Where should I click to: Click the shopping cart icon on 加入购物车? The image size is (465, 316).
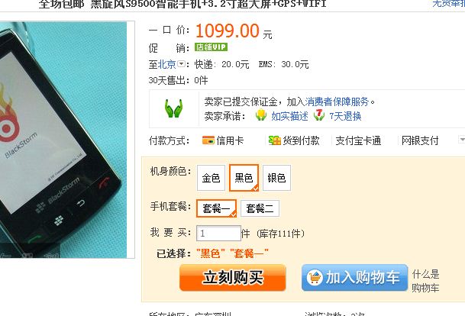[315, 278]
